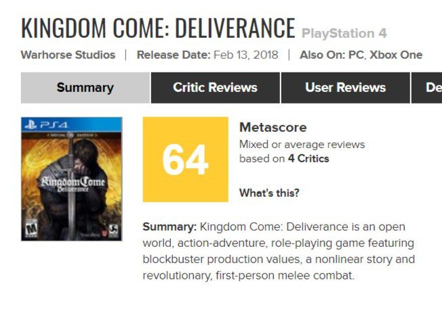Click the PlayStation 4 platform label

[344, 33]
